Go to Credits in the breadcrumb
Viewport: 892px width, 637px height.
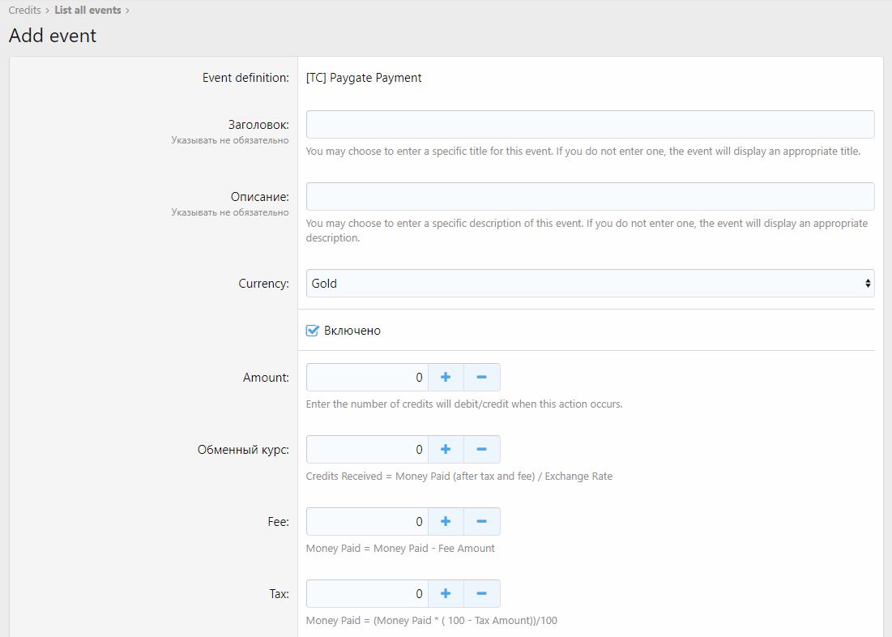pos(24,11)
